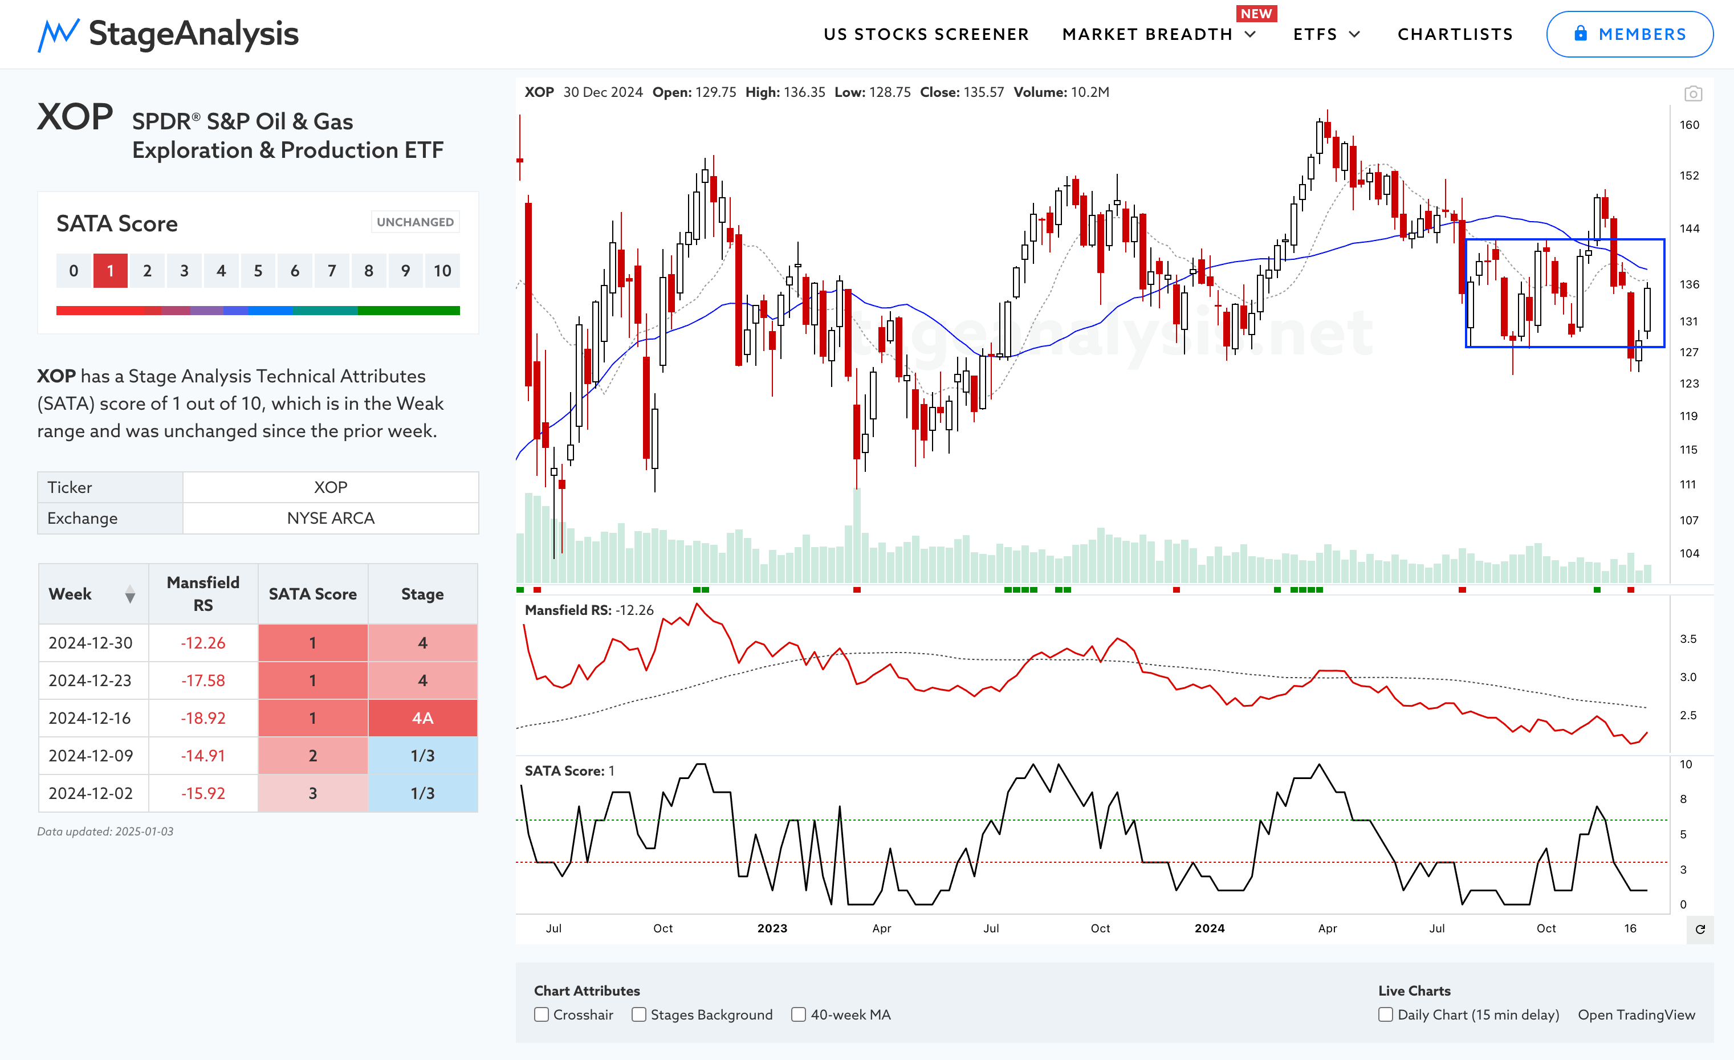Click the XOP ticker table value

point(331,487)
